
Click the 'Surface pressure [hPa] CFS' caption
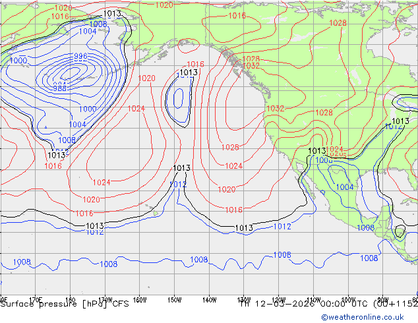tap(65, 304)
